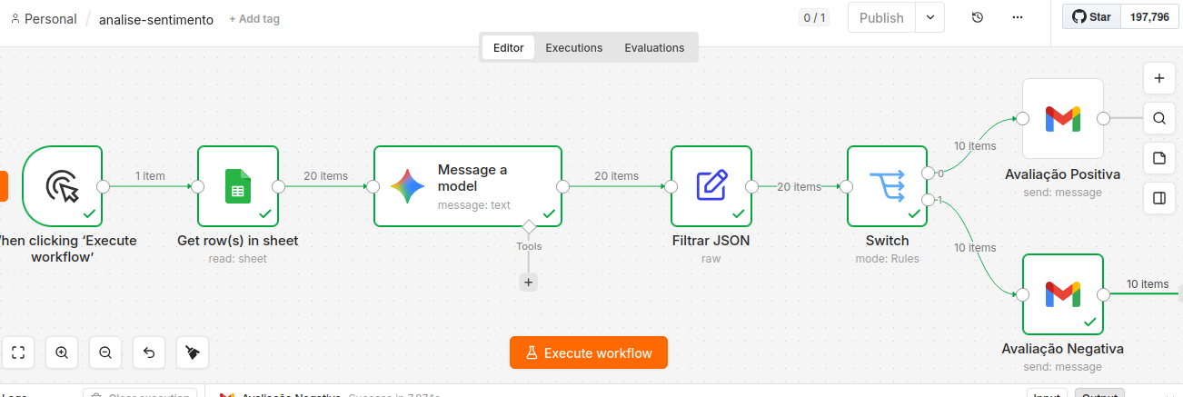Open the Avaliação Negativa Gmail node
The width and height of the screenshot is (1183, 397).
pos(1063,294)
